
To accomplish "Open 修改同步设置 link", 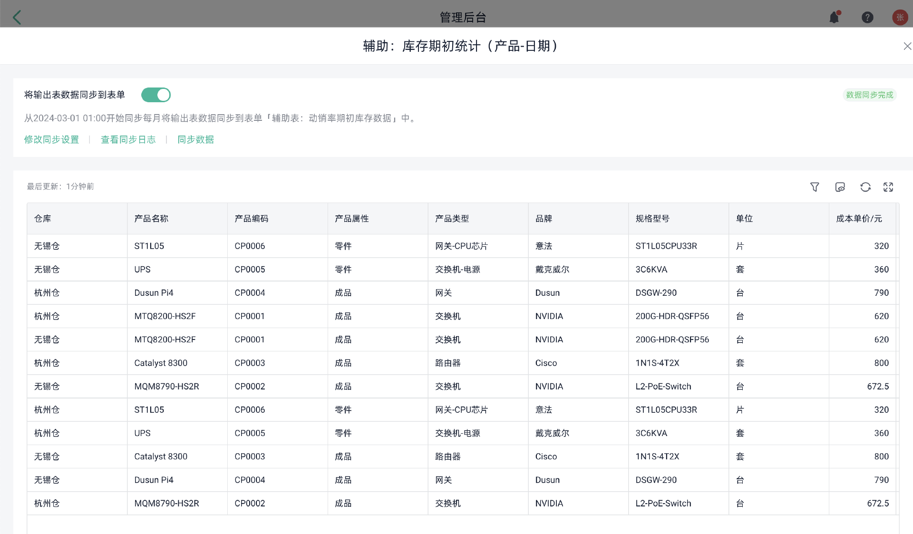I will 51,139.
